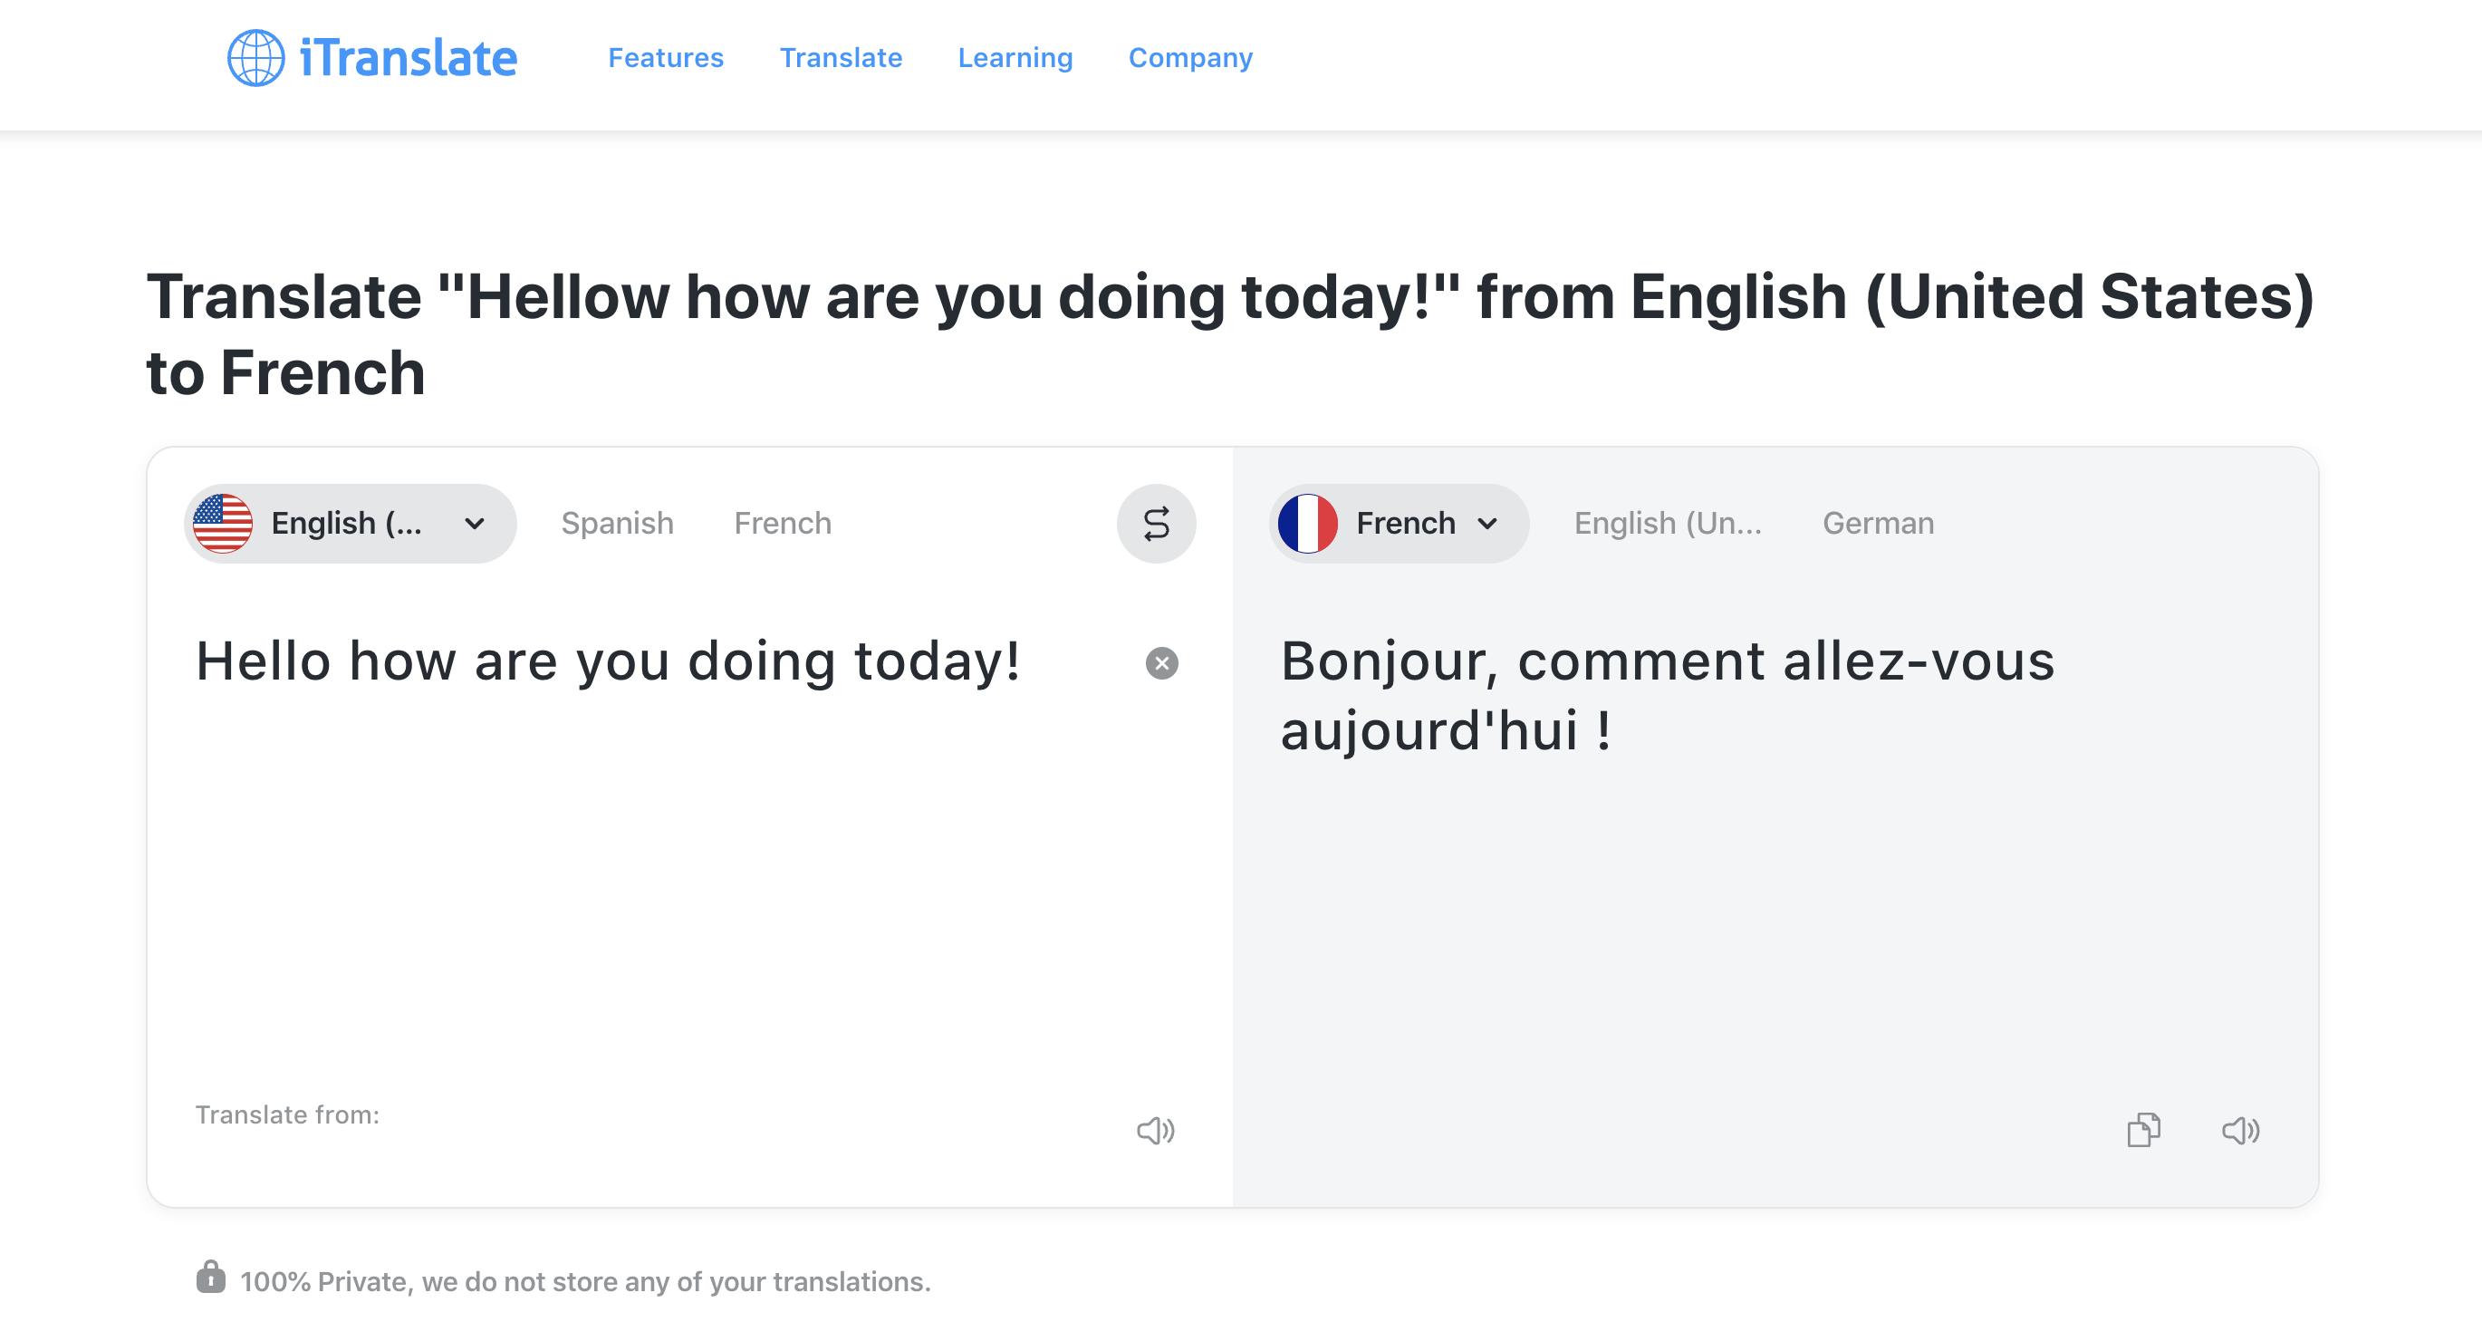Swap the source and target languages
Image resolution: width=2482 pixels, height=1341 pixels.
tap(1156, 524)
